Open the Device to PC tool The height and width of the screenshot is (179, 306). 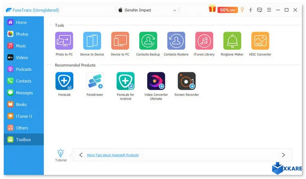tap(120, 41)
